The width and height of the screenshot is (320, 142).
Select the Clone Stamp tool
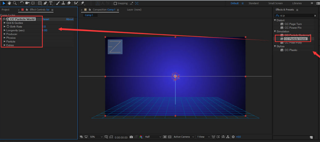[x=64, y=3]
